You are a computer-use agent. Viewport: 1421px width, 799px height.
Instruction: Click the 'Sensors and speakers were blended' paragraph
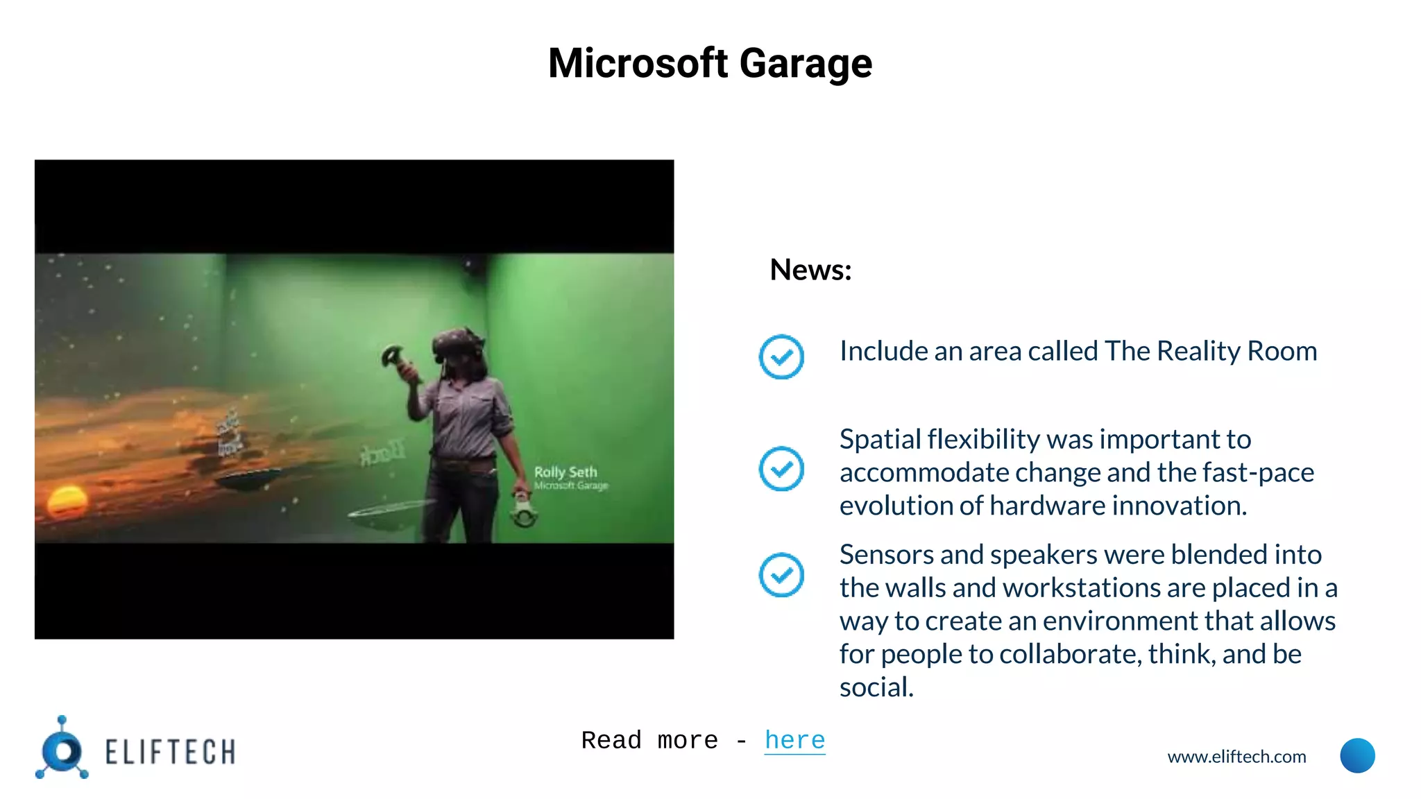pyautogui.click(x=1089, y=621)
